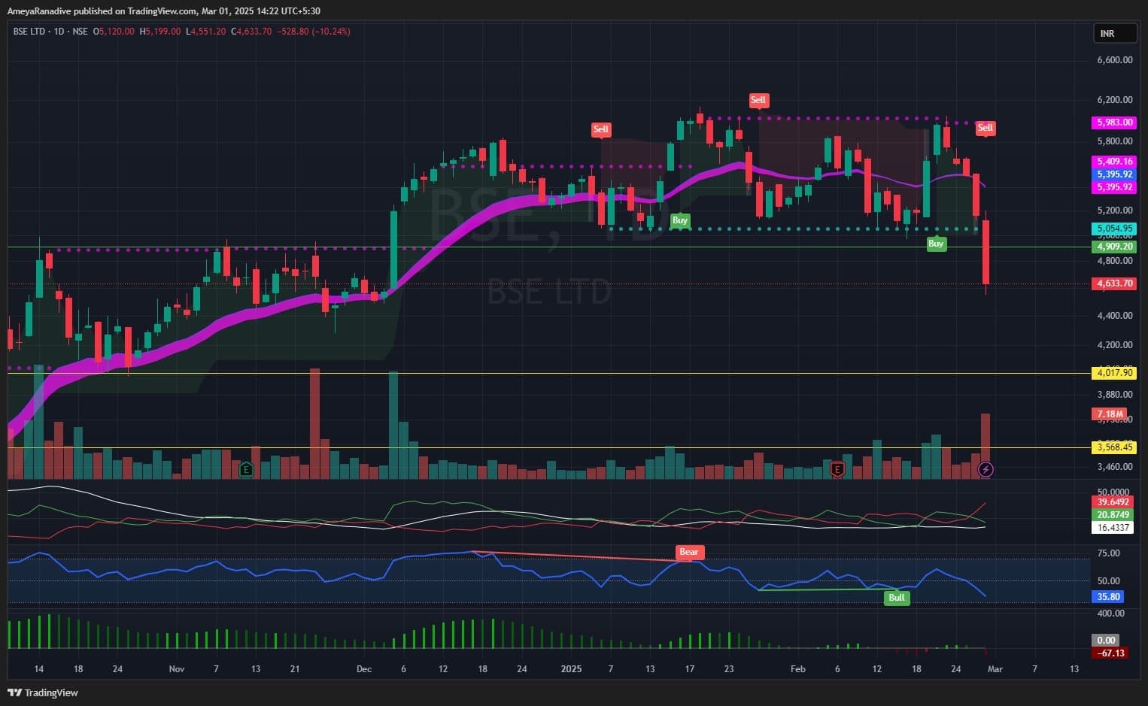Click the magenta 5,983.00 price label
Viewport: 1148px width, 706px height.
coord(1114,123)
